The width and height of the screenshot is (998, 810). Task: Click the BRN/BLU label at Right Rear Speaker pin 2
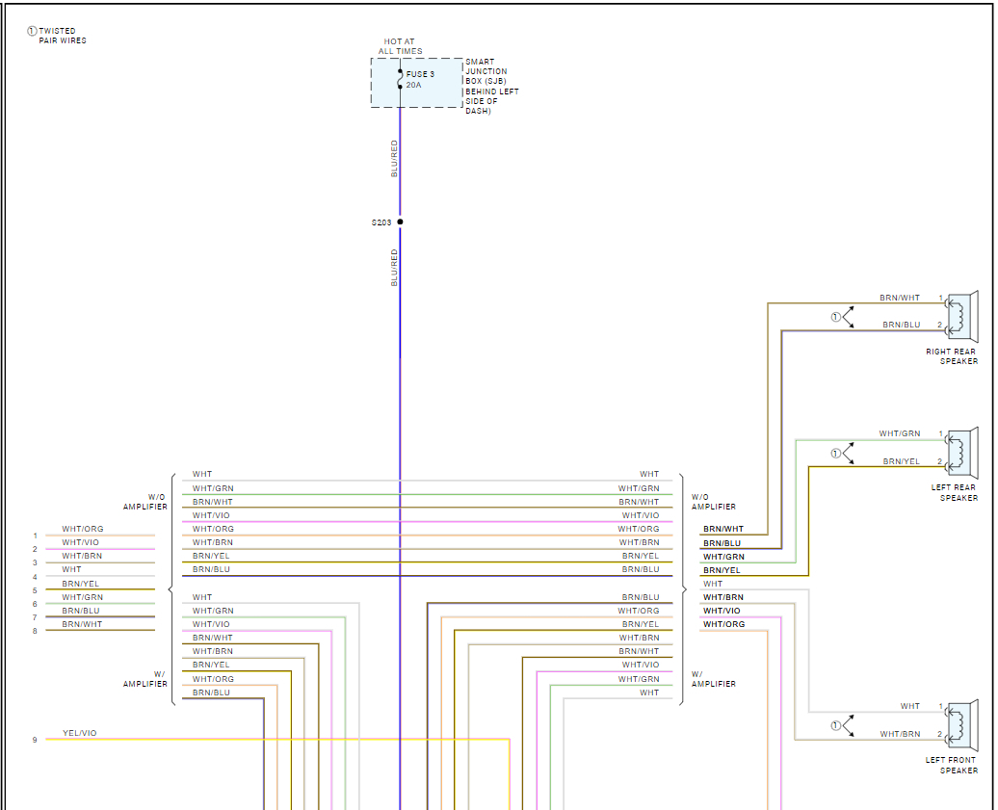click(x=901, y=325)
